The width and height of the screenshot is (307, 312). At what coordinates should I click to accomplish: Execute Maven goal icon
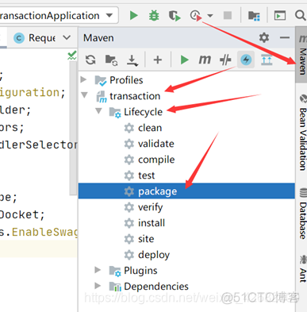coord(205,60)
